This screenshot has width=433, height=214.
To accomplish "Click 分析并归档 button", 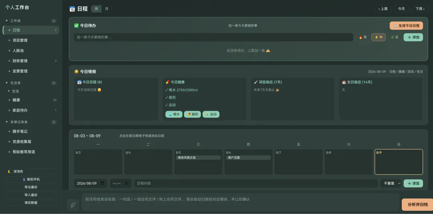I will (x=417, y=205).
